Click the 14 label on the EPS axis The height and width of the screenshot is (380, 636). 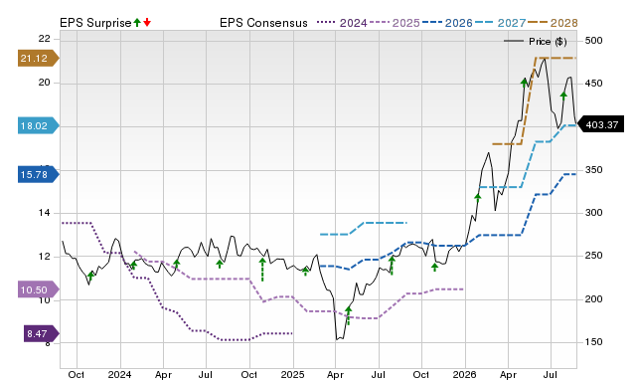(x=44, y=213)
